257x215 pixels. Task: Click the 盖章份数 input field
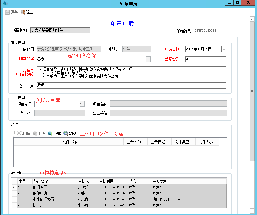pos(206,59)
